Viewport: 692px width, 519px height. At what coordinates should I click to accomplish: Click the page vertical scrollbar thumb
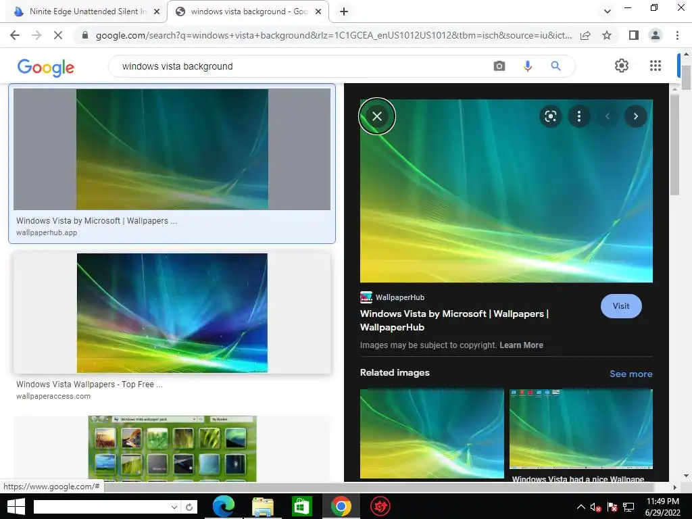click(x=686, y=77)
